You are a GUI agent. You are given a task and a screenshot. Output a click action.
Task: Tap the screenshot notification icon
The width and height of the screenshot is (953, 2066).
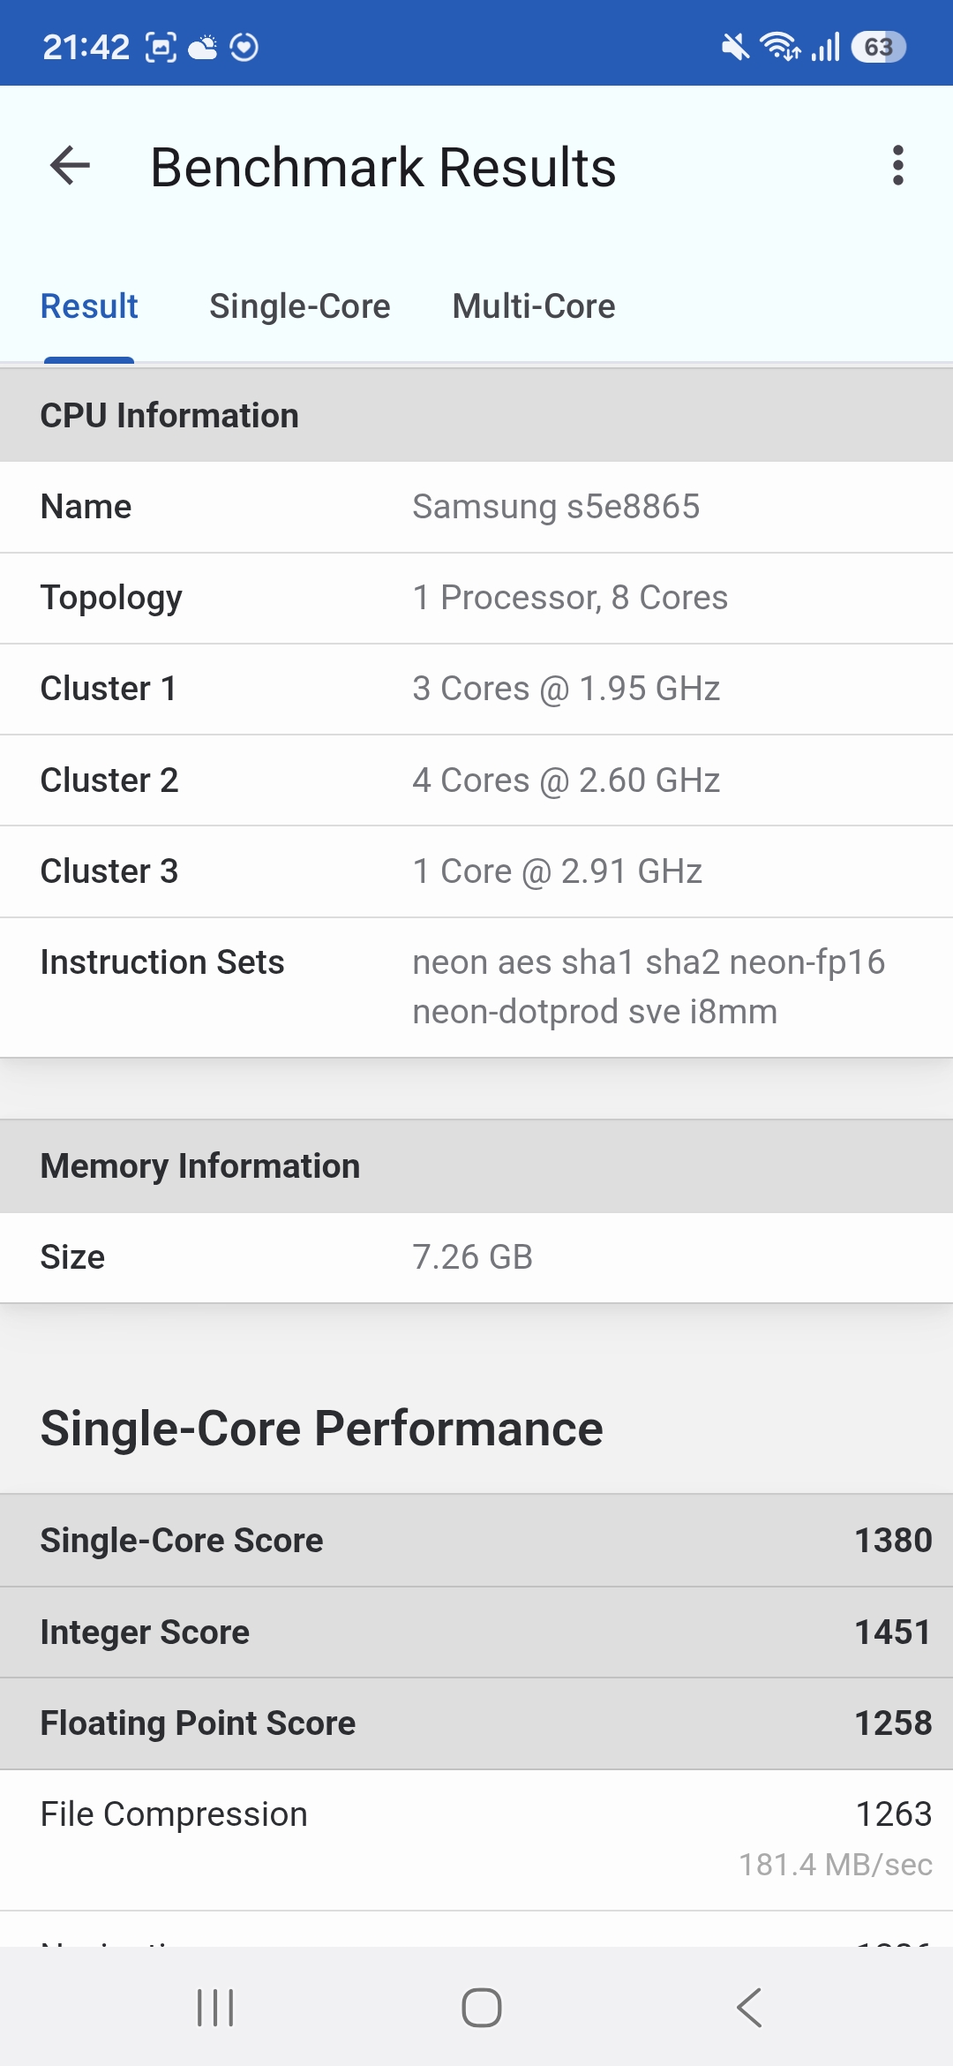coord(161,47)
